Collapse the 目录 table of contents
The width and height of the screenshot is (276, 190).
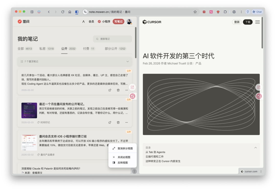(256, 147)
